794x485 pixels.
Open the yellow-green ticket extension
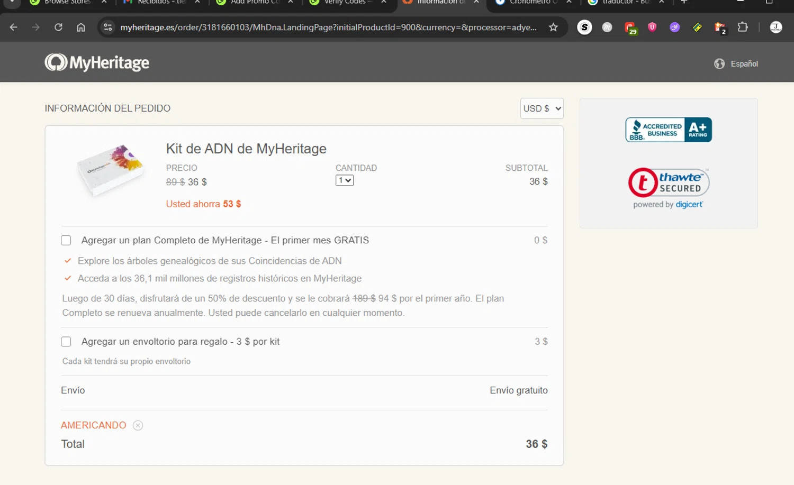click(x=697, y=27)
